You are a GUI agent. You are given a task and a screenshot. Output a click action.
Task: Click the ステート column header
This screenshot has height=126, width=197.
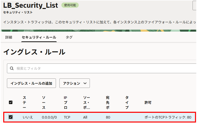click(x=24, y=102)
